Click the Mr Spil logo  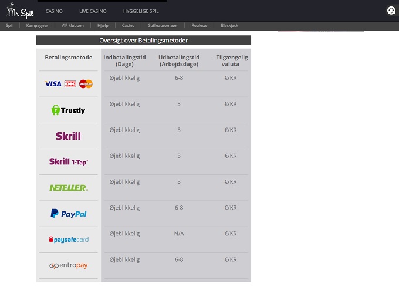20,11
